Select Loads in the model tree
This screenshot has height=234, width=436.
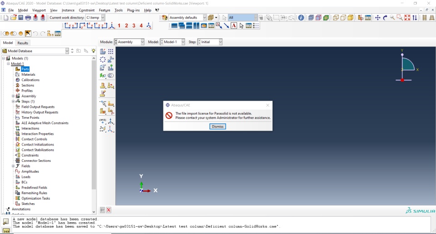pyautogui.click(x=26, y=177)
